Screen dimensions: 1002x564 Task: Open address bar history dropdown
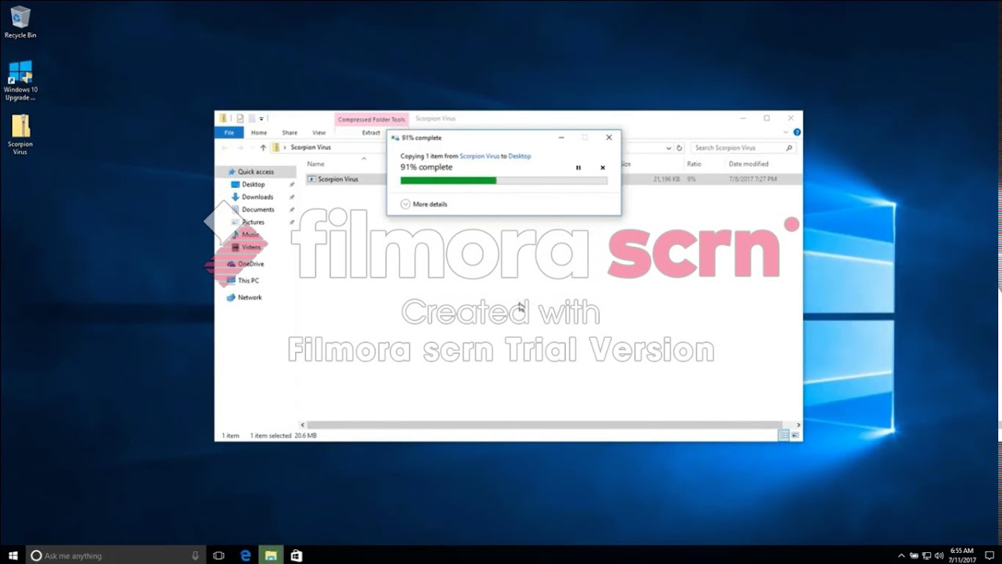coord(668,147)
